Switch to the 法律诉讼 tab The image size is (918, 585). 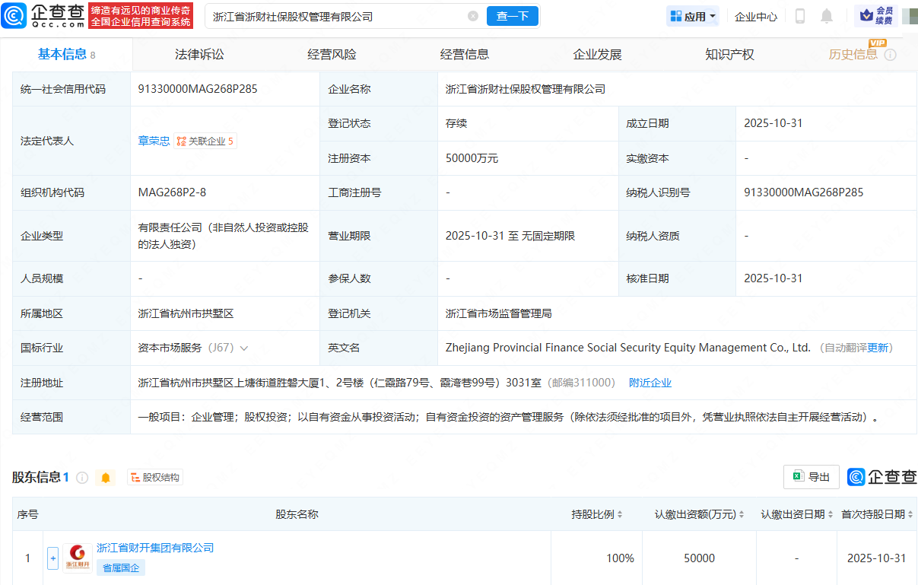pyautogui.click(x=199, y=55)
